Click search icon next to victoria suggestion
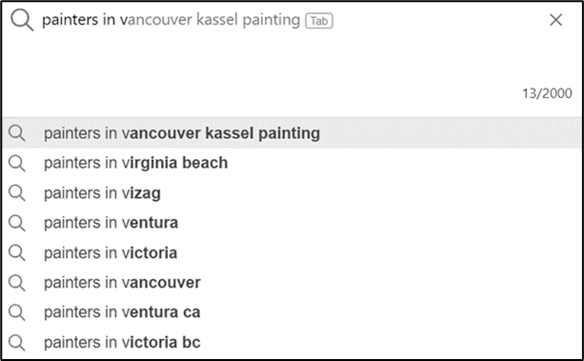The width and height of the screenshot is (584, 361). pos(17,253)
